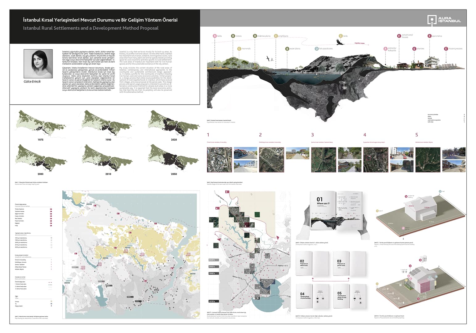
Task: Click the pink A circle labeled fields
Action: click(x=215, y=36)
